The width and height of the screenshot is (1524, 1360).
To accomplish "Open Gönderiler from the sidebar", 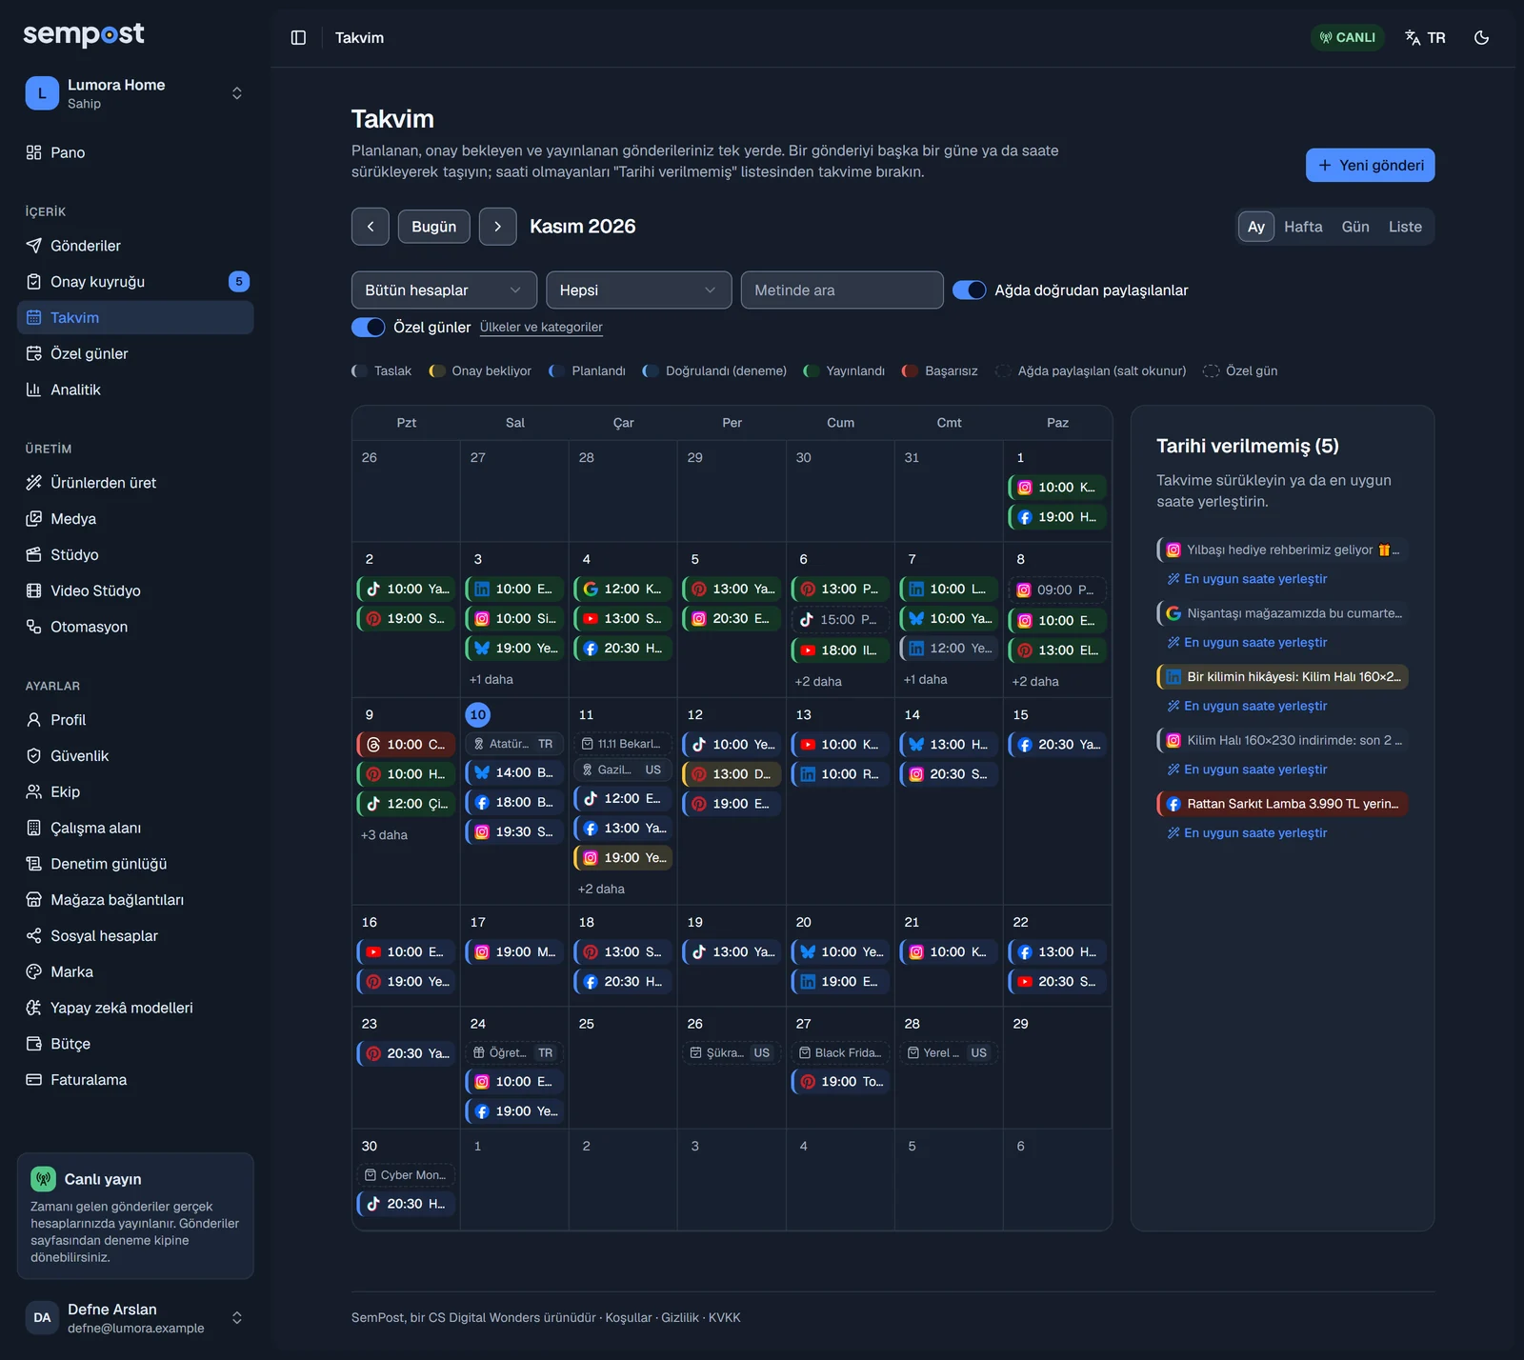I will 135,246.
